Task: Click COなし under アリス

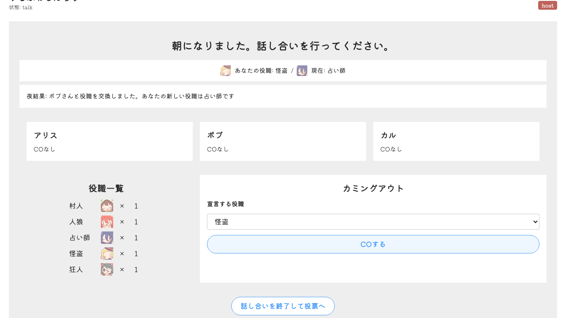Action: click(x=45, y=149)
